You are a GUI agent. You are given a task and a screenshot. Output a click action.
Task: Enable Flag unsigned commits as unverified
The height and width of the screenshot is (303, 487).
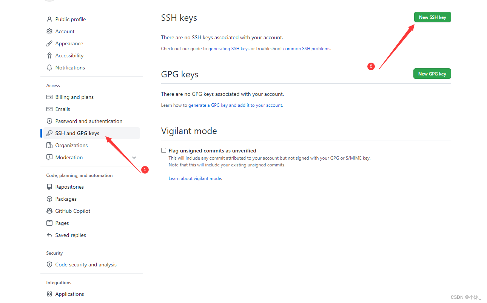click(164, 151)
